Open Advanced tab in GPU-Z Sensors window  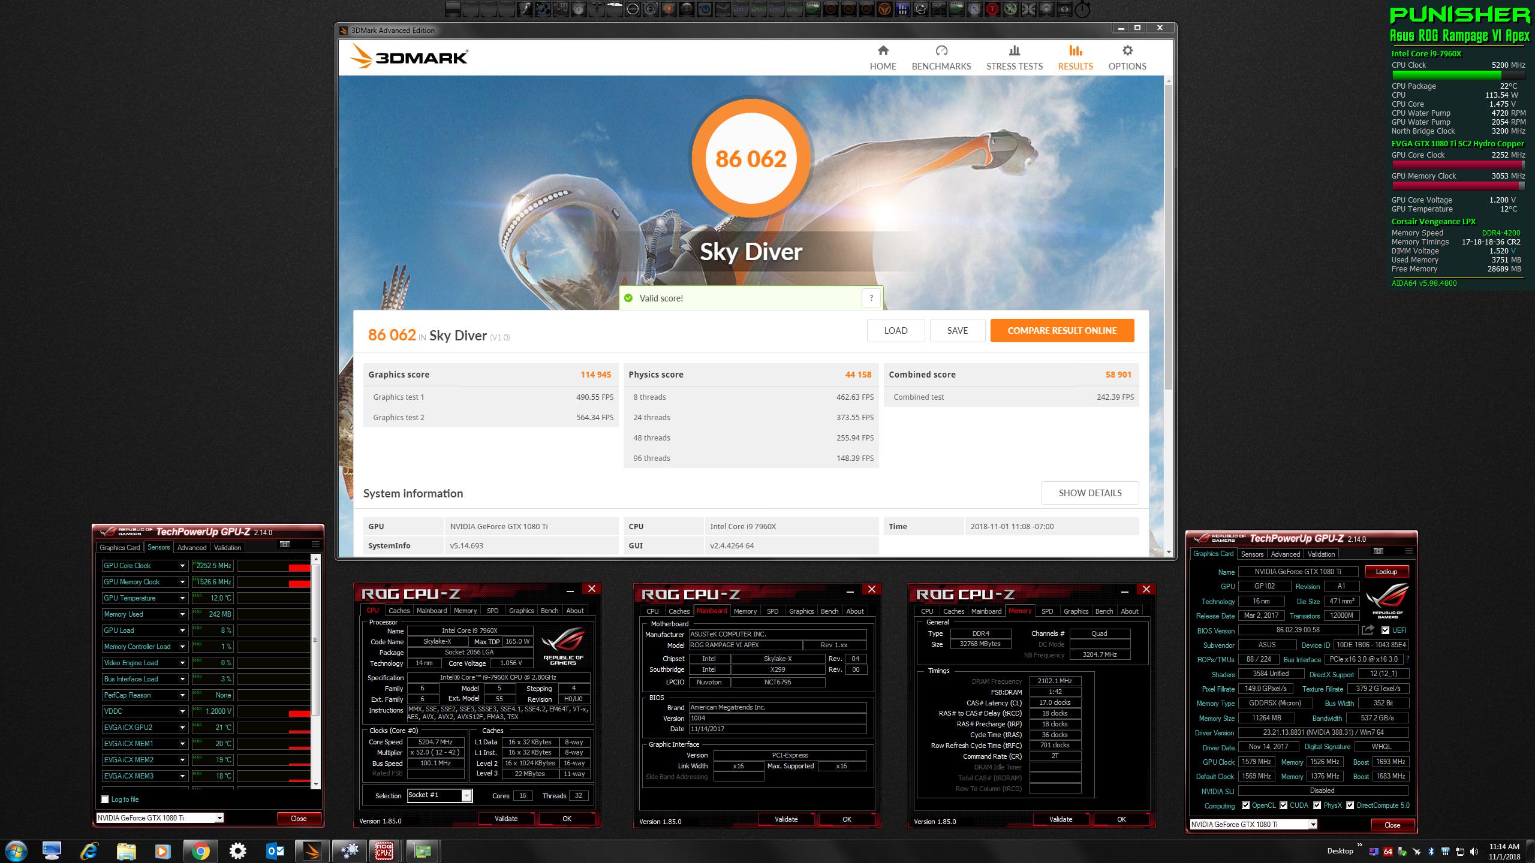click(191, 547)
